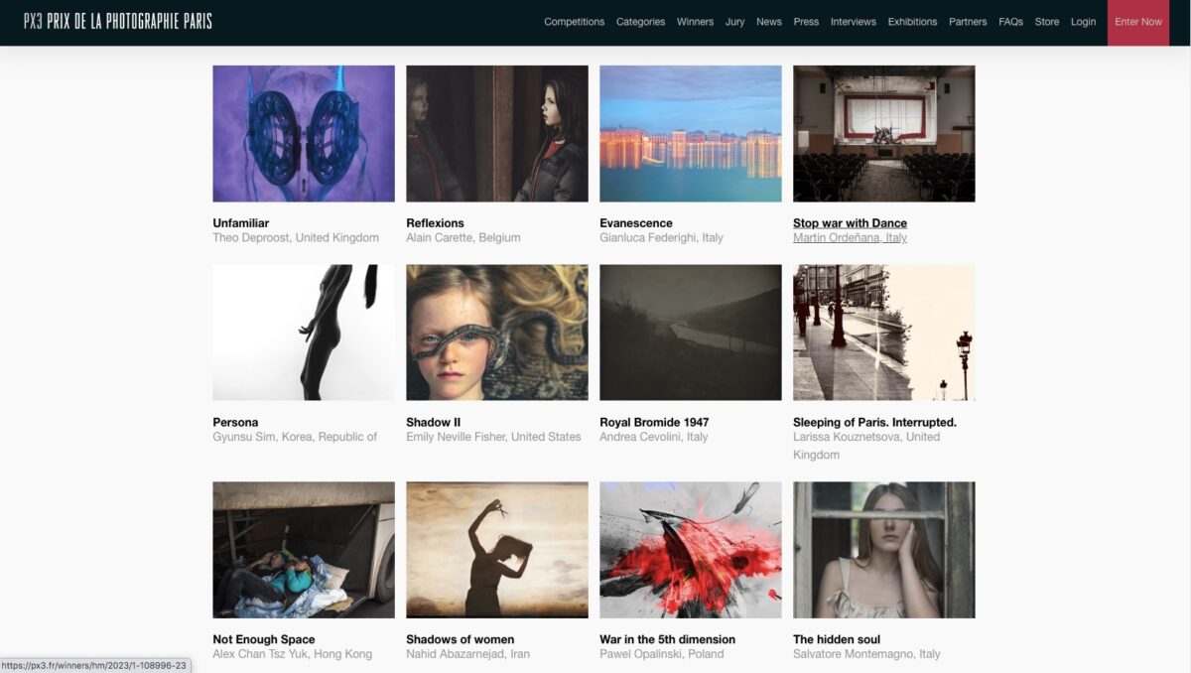Click Pawel Opalinski, Poland credit
Image resolution: width=1191 pixels, height=673 pixels.
pos(662,654)
